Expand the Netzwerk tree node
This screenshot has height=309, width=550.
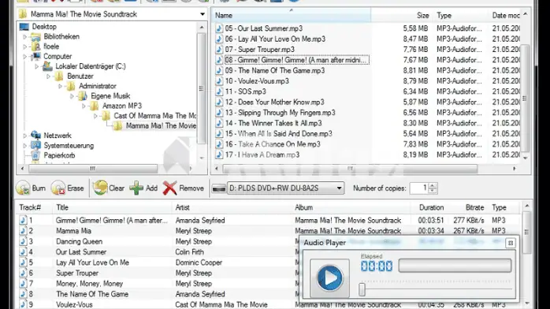25,136
